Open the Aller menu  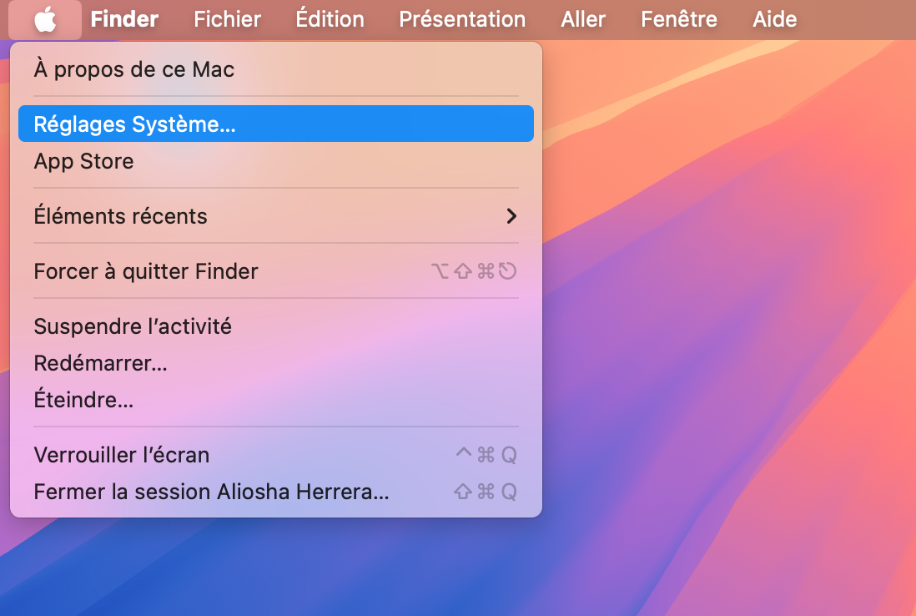(x=582, y=18)
